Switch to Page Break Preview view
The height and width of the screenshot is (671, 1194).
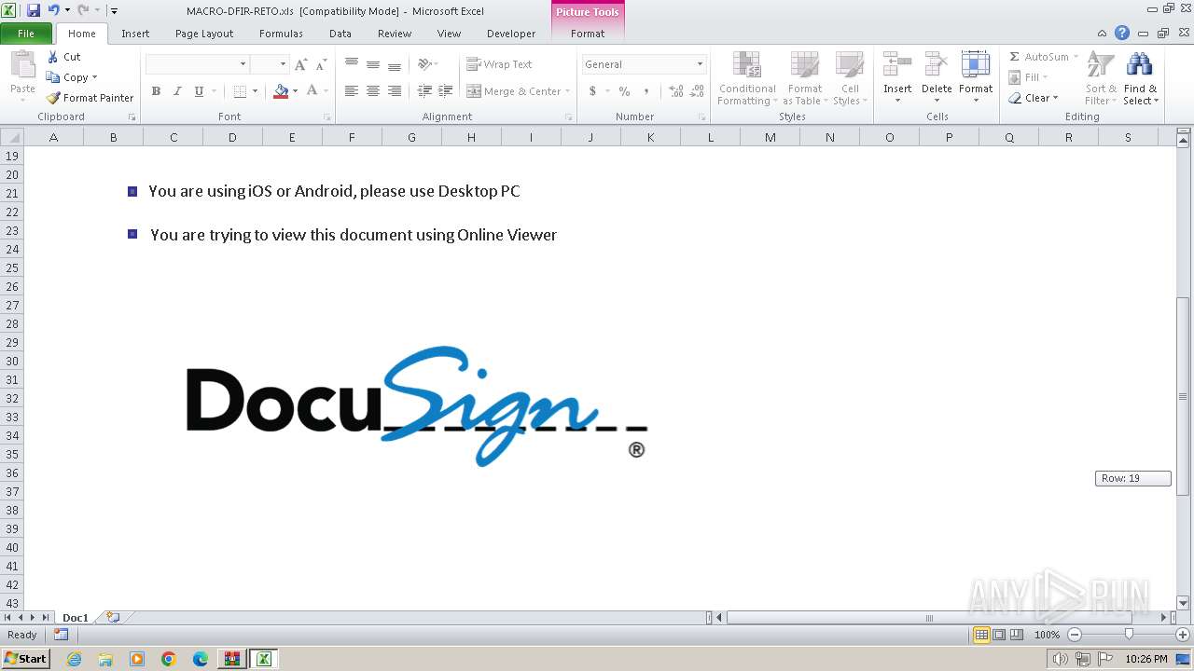[1017, 635]
